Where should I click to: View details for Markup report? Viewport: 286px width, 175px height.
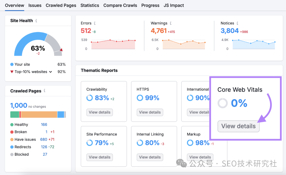tap(200, 157)
